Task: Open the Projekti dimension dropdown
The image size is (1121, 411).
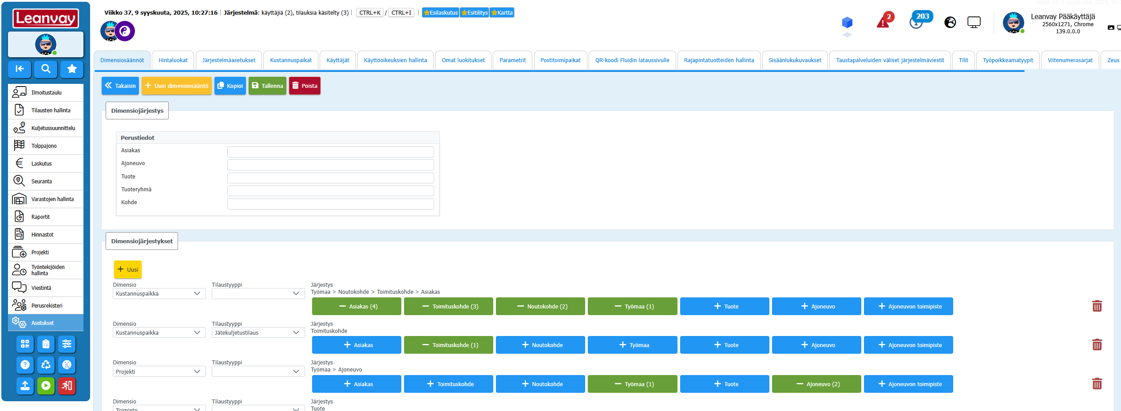Action: click(x=159, y=372)
